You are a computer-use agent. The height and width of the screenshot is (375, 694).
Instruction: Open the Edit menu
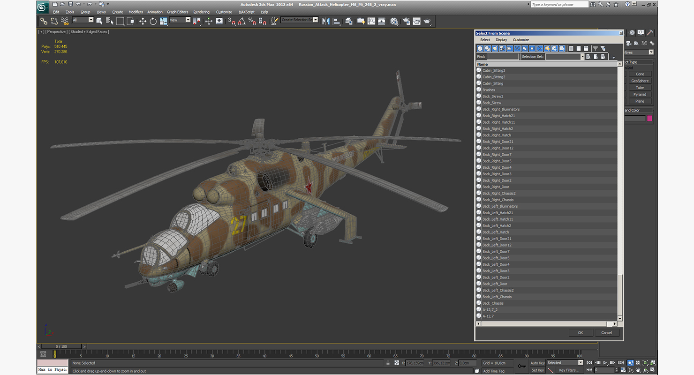56,12
